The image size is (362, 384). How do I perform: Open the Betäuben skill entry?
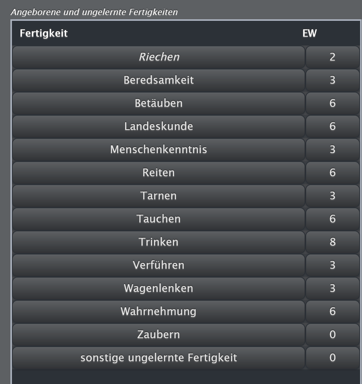159,103
